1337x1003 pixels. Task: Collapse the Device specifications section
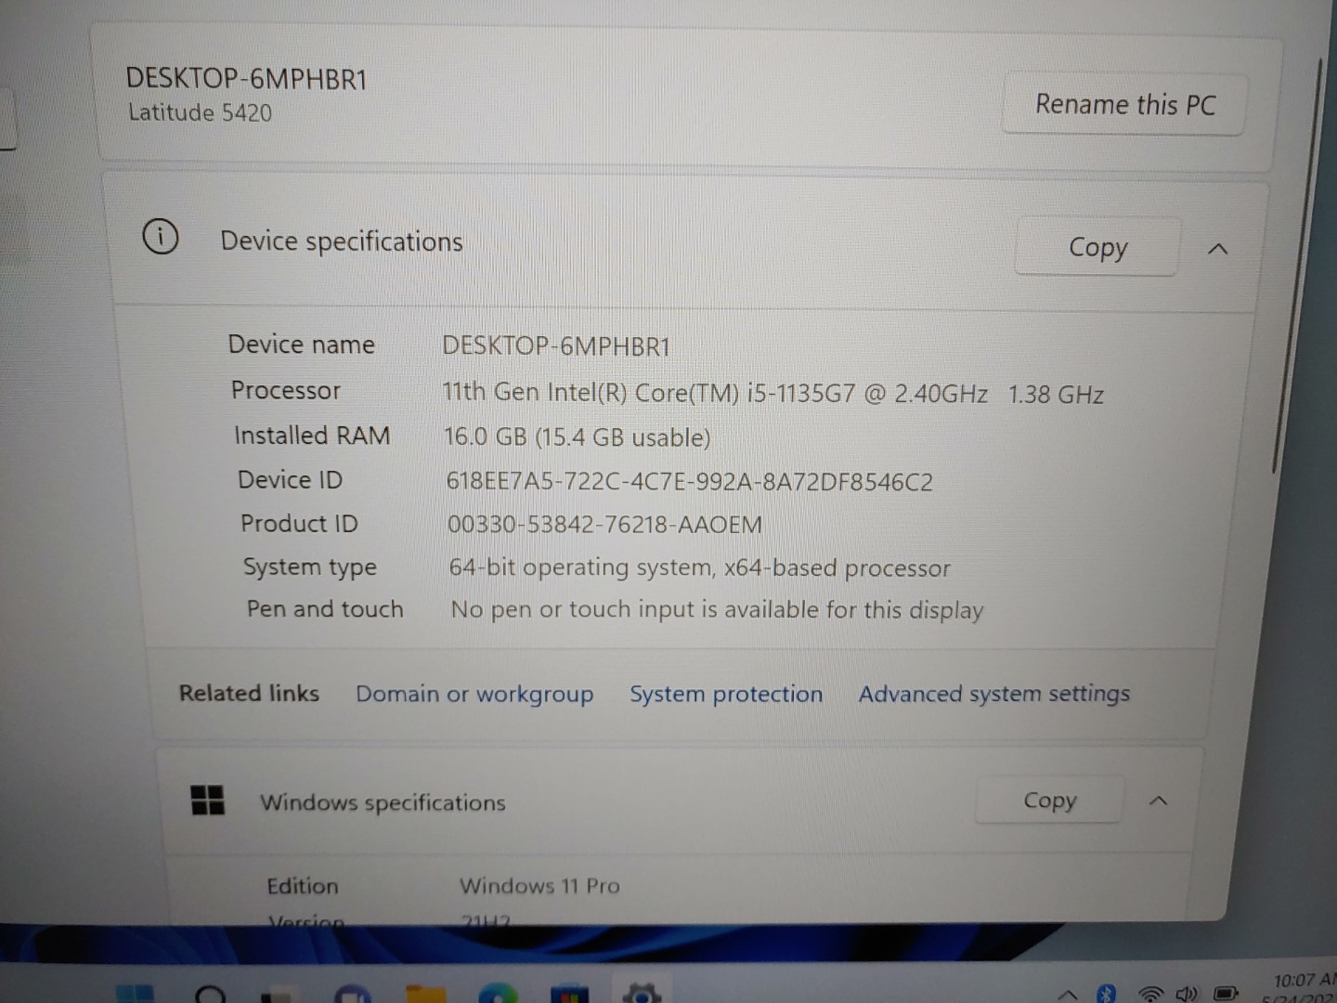(x=1218, y=249)
